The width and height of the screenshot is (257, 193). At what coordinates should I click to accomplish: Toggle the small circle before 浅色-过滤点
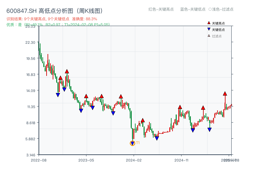pyautogui.click(x=210, y=9)
